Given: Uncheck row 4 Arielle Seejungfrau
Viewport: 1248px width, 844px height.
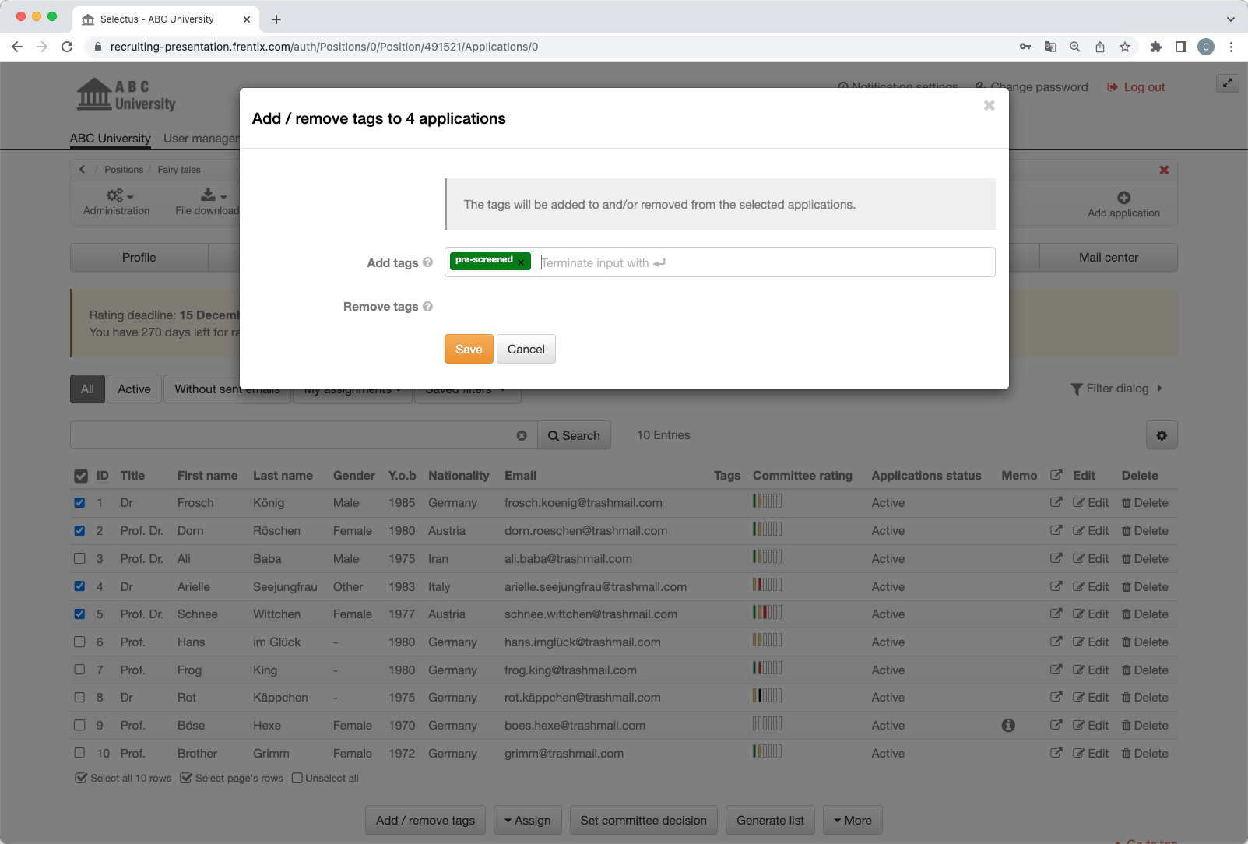Looking at the screenshot, I should click(x=79, y=586).
